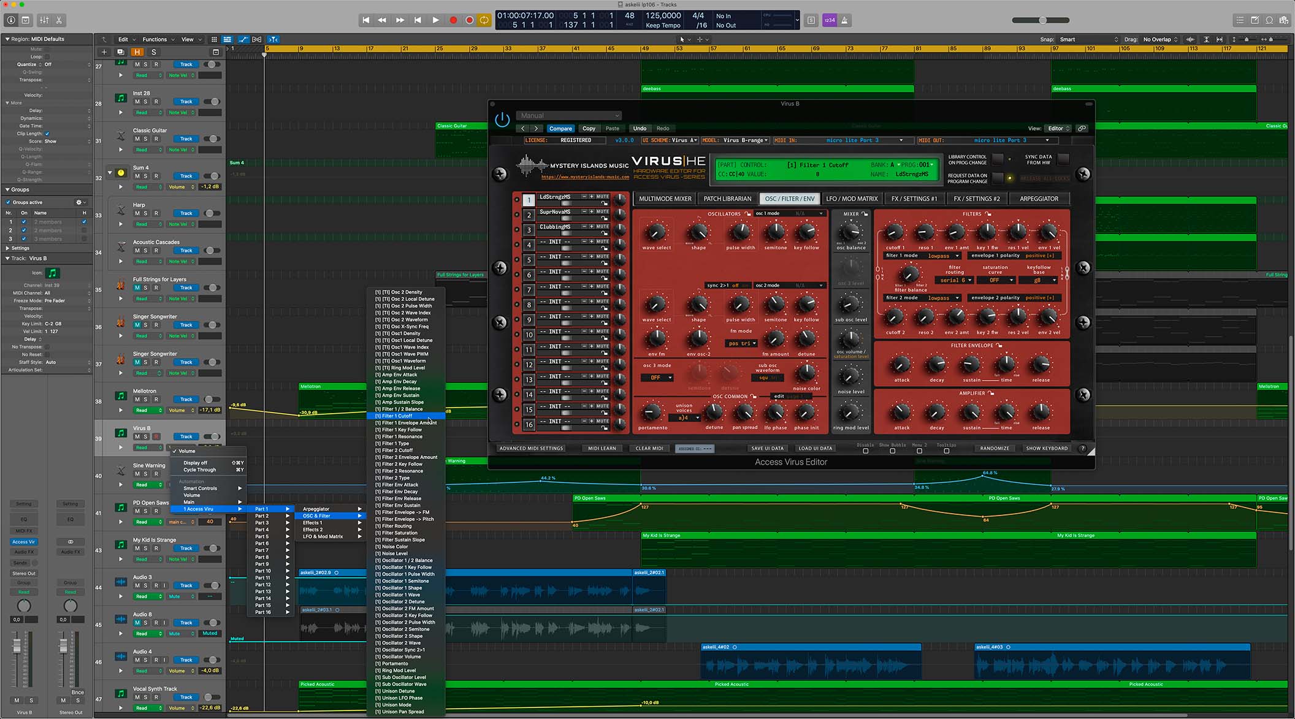This screenshot has height=719, width=1295.
Task: Click Compare in the plugin header
Action: pyautogui.click(x=560, y=129)
